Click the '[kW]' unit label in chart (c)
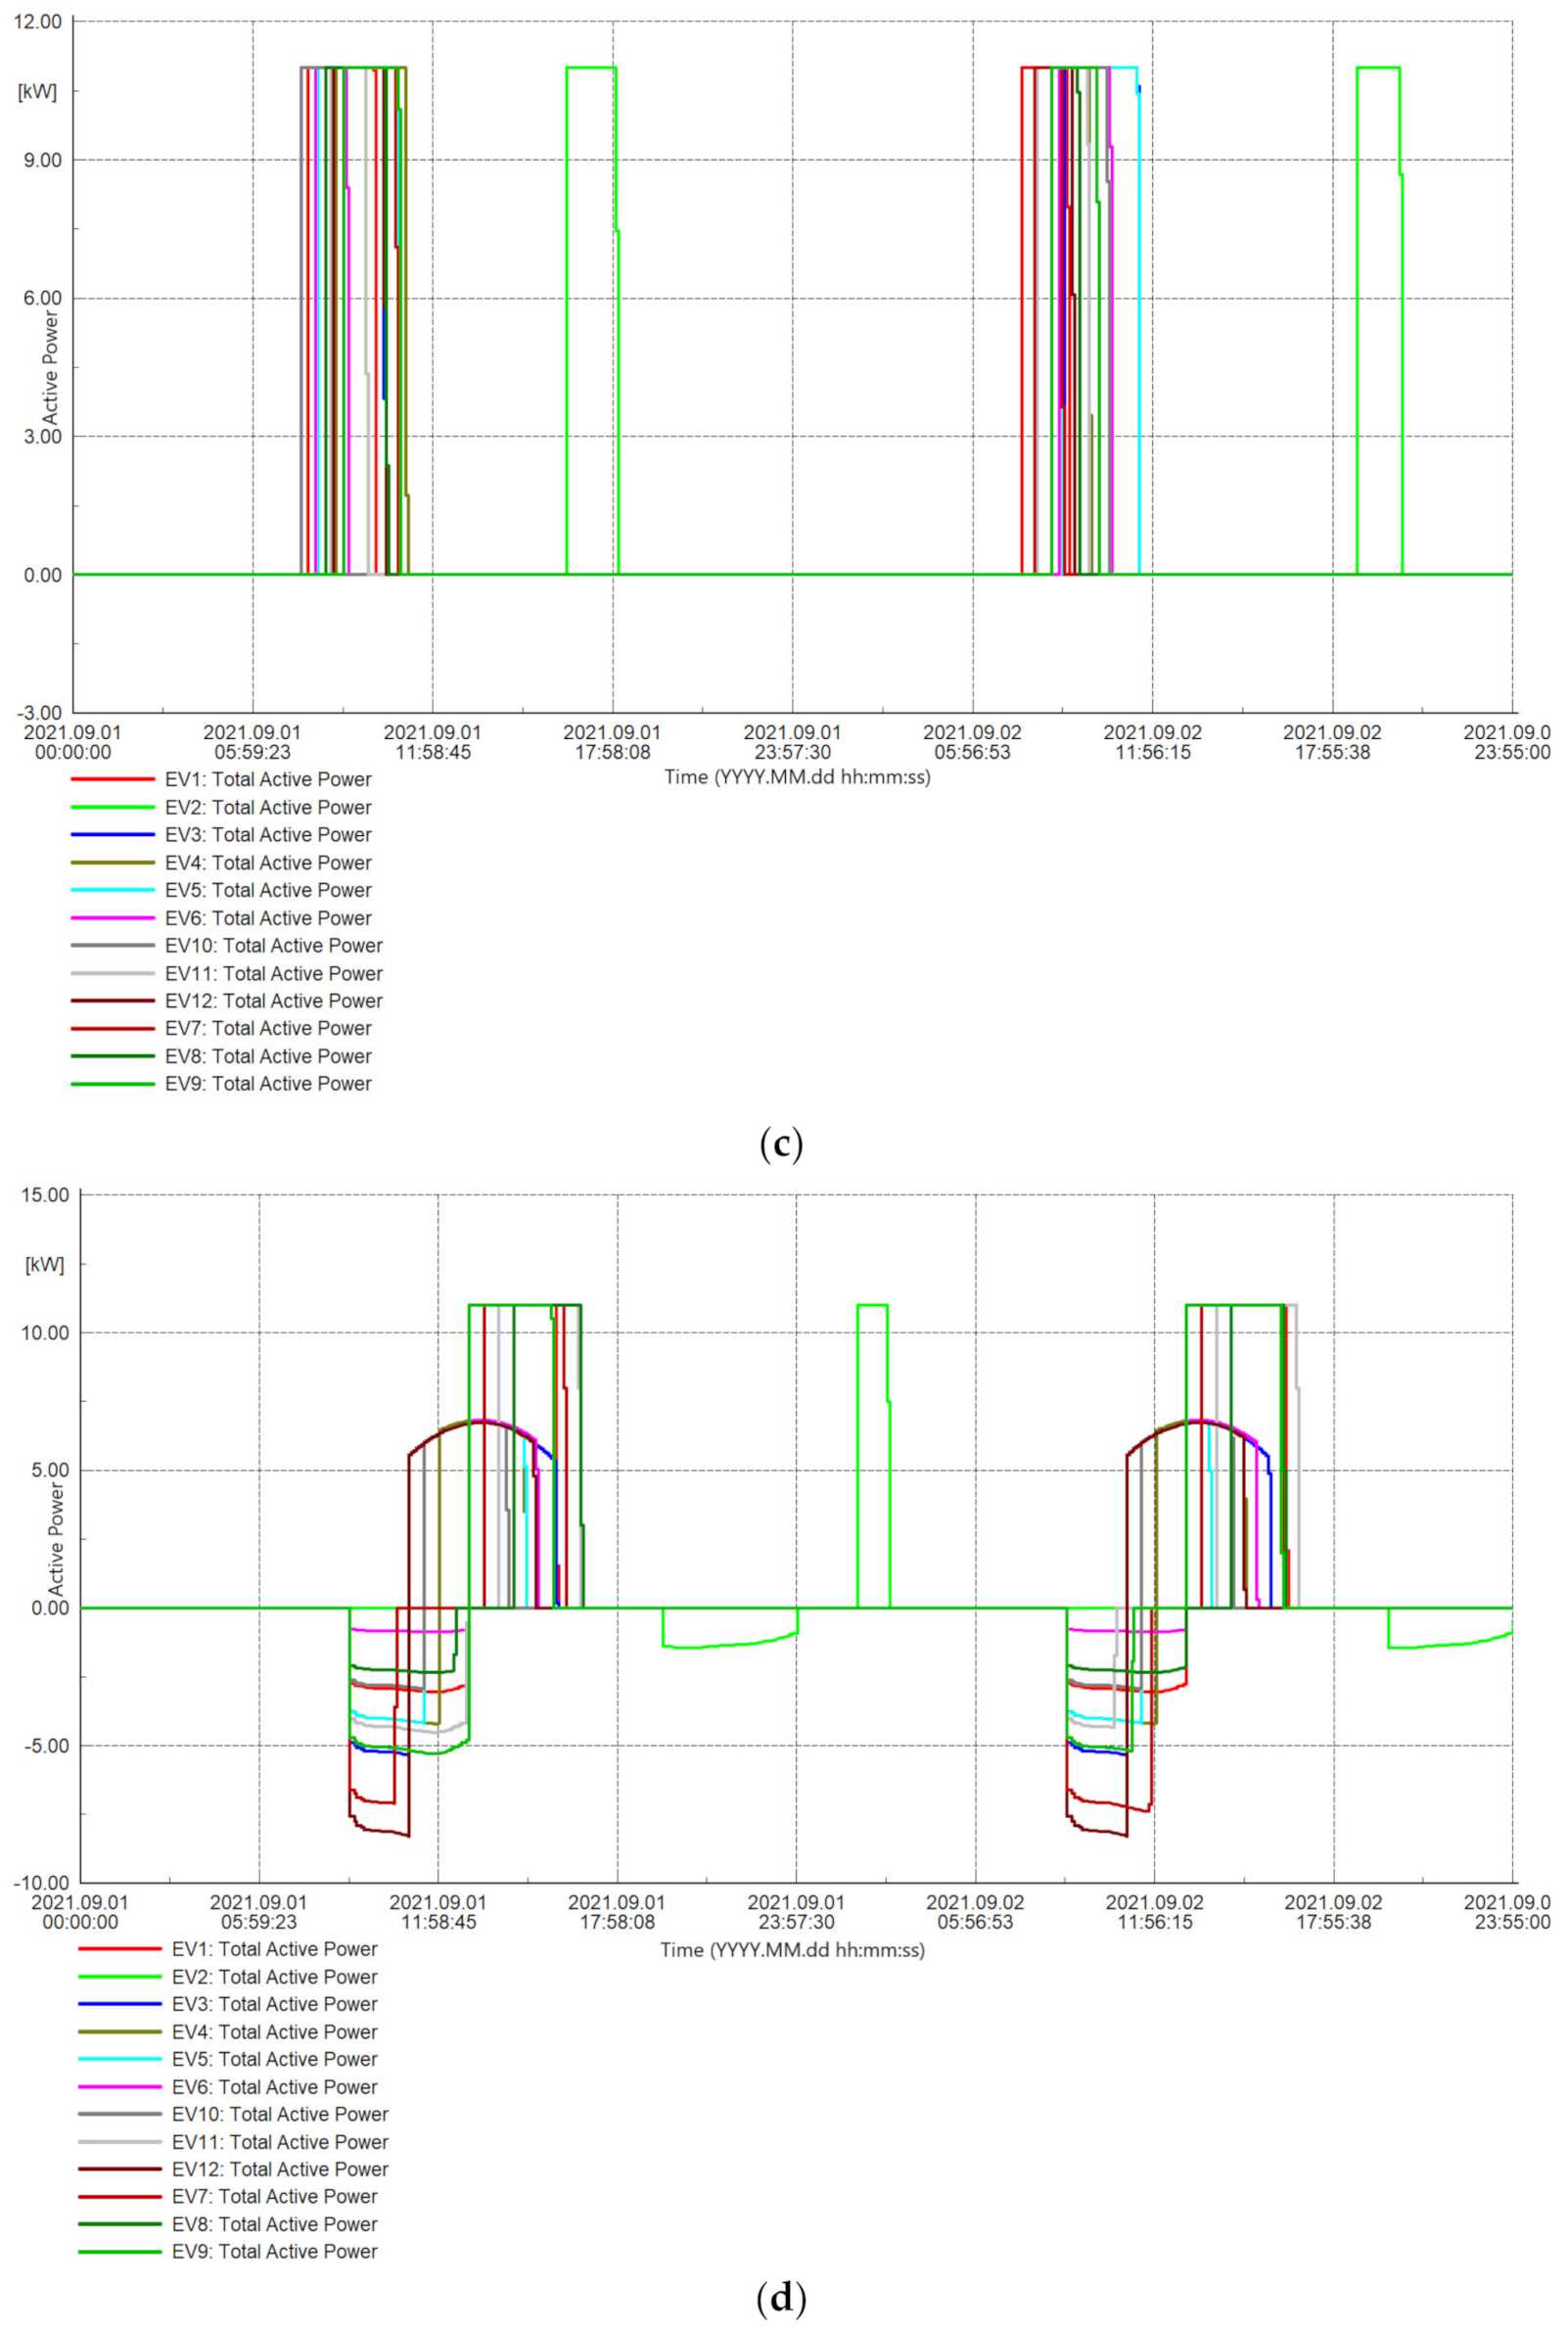 coord(38,92)
